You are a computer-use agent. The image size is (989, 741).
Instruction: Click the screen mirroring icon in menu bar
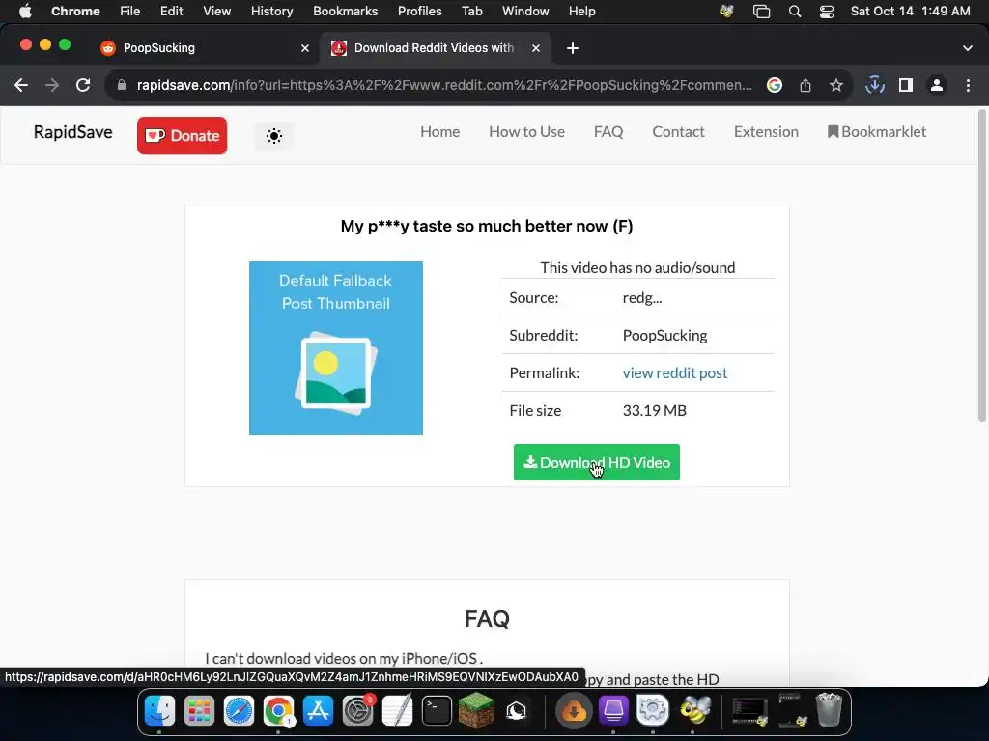[761, 12]
